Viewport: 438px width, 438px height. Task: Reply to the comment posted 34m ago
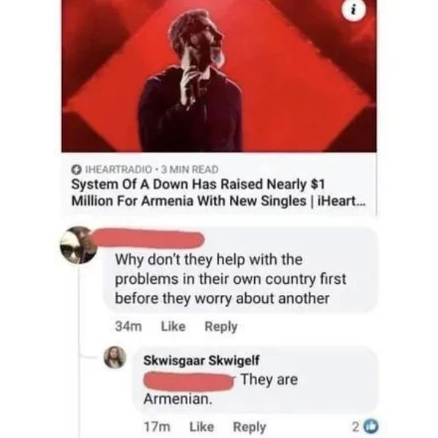click(221, 326)
